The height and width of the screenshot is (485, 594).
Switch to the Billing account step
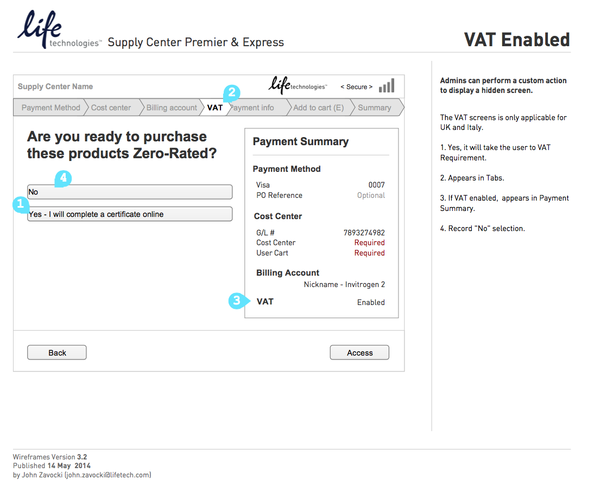pos(172,108)
